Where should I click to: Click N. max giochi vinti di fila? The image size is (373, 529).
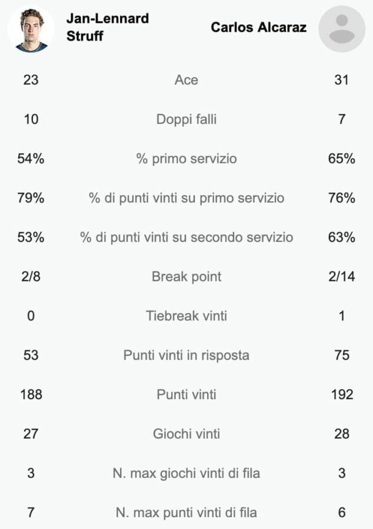[x=186, y=473]
